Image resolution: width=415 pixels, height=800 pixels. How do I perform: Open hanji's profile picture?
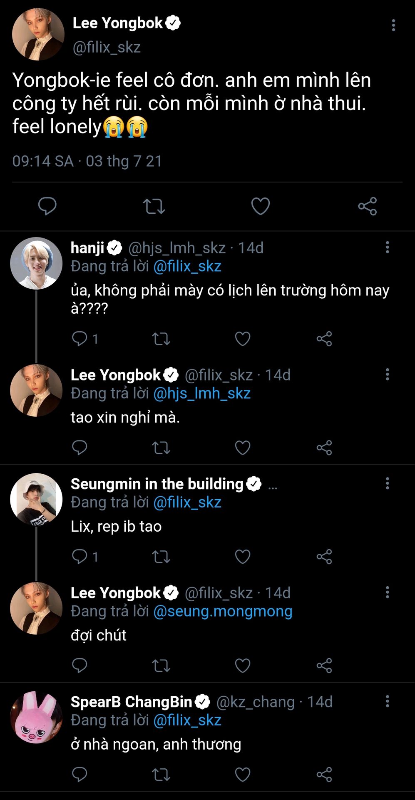pos(36,263)
